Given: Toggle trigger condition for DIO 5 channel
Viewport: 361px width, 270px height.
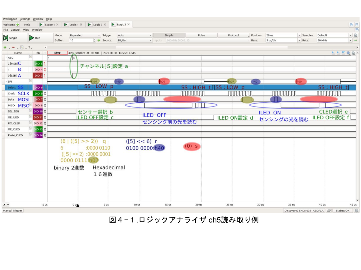Looking at the screenshot, I should 45,64.
